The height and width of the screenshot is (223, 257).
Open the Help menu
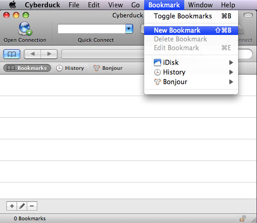coord(228,5)
